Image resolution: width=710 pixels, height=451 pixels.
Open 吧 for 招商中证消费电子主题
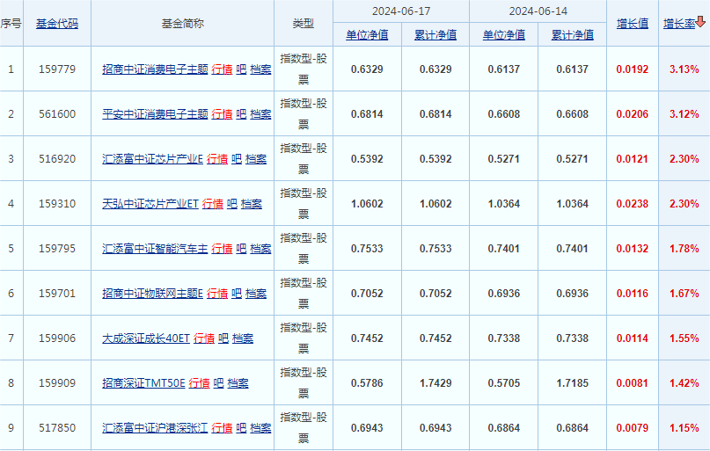241,69
